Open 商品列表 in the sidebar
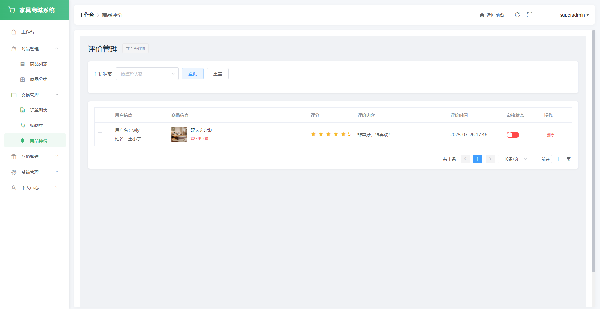 [x=38, y=64]
